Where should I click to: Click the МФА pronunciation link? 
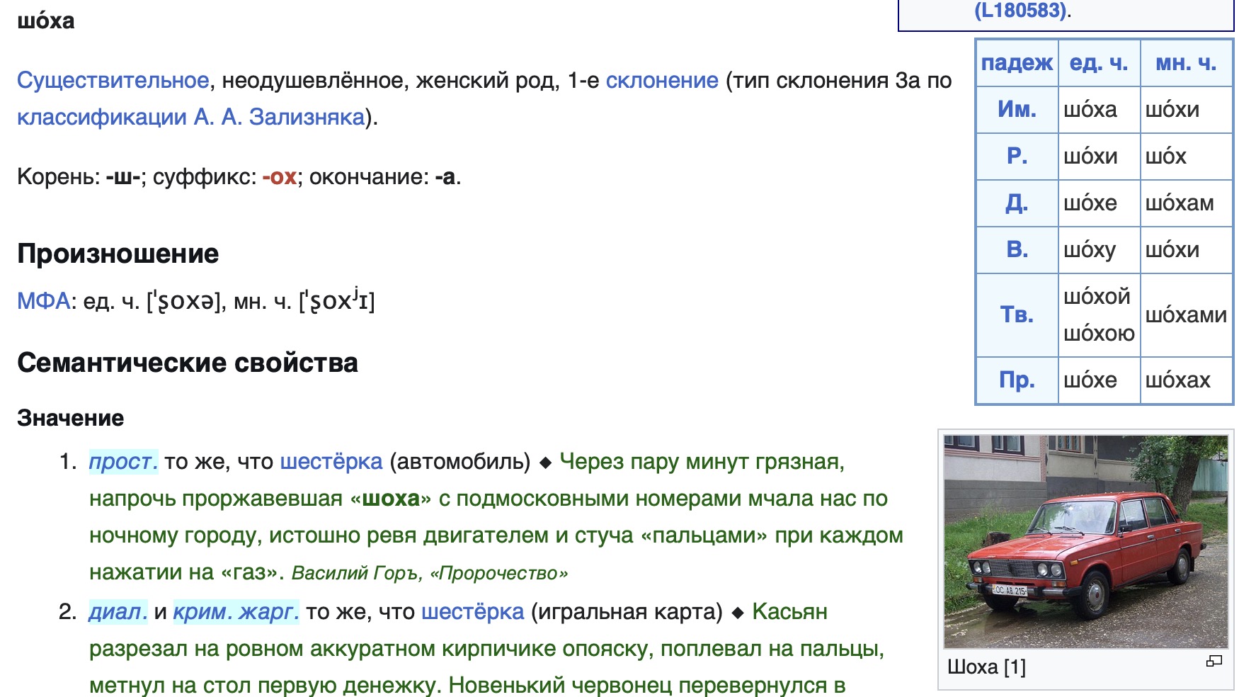coord(43,301)
